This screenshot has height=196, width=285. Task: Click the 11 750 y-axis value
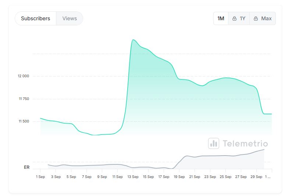23,99
